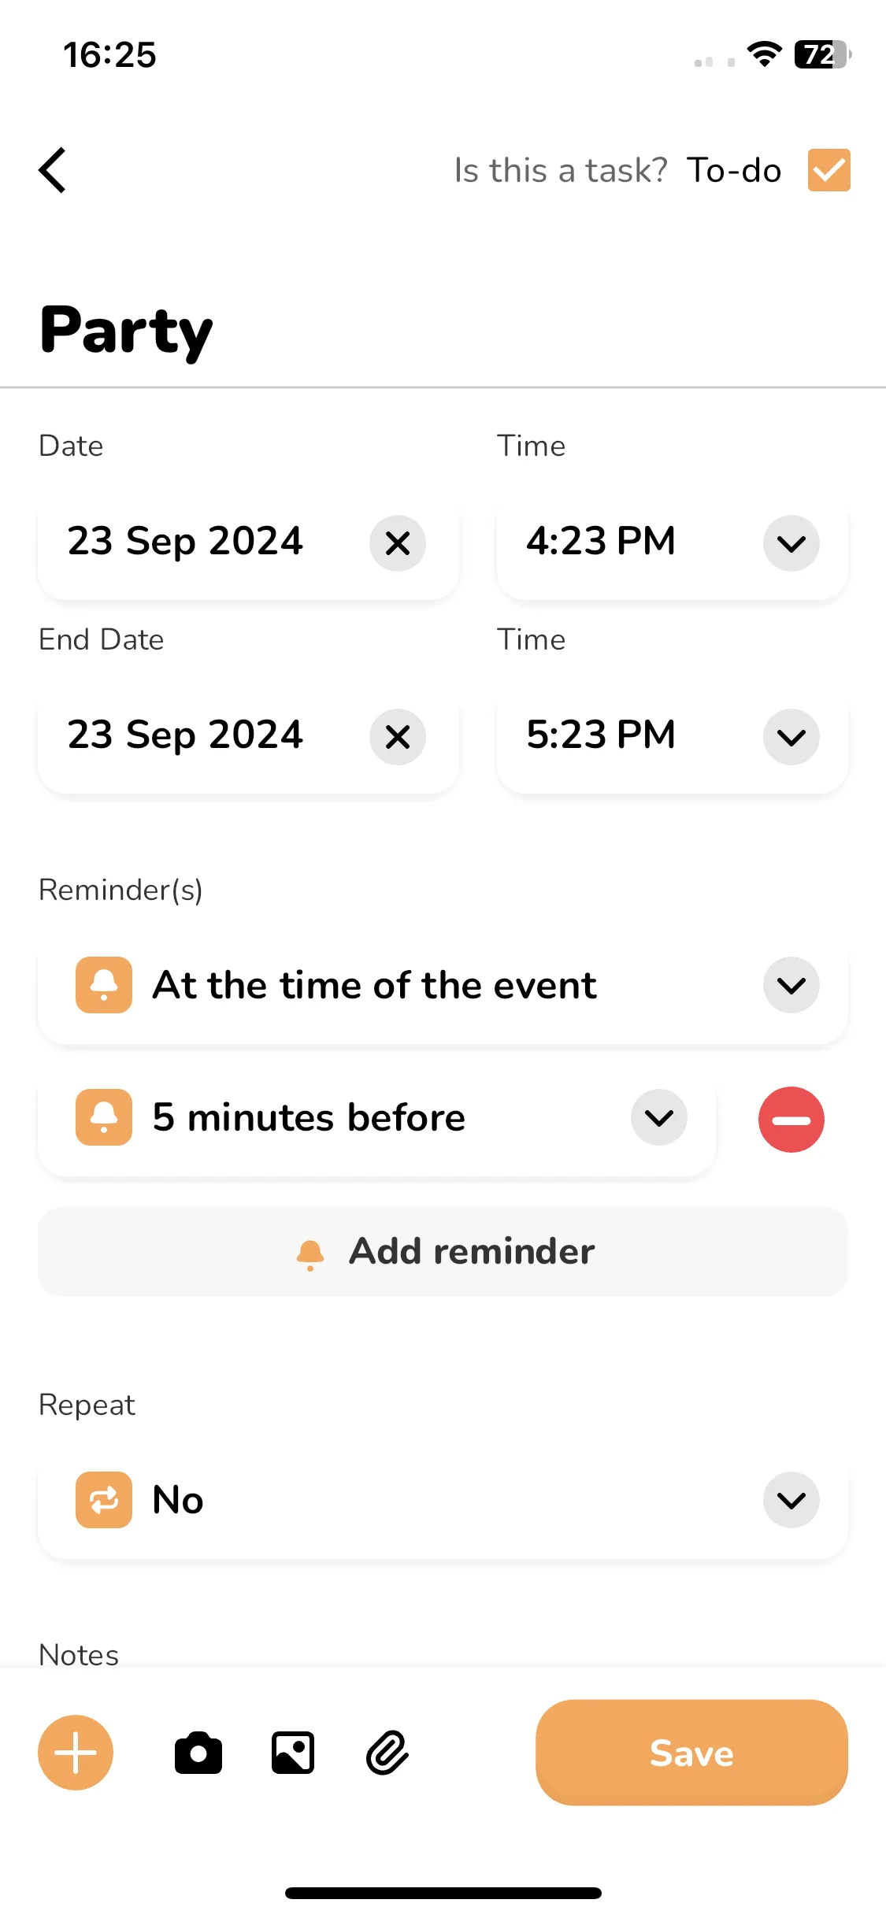The height and width of the screenshot is (1918, 886).
Task: Tap the orange plus button
Action: click(76, 1753)
